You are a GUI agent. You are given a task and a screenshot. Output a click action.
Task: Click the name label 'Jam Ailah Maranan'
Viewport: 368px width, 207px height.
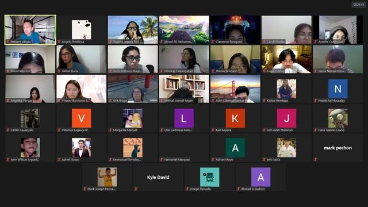coord(280,130)
